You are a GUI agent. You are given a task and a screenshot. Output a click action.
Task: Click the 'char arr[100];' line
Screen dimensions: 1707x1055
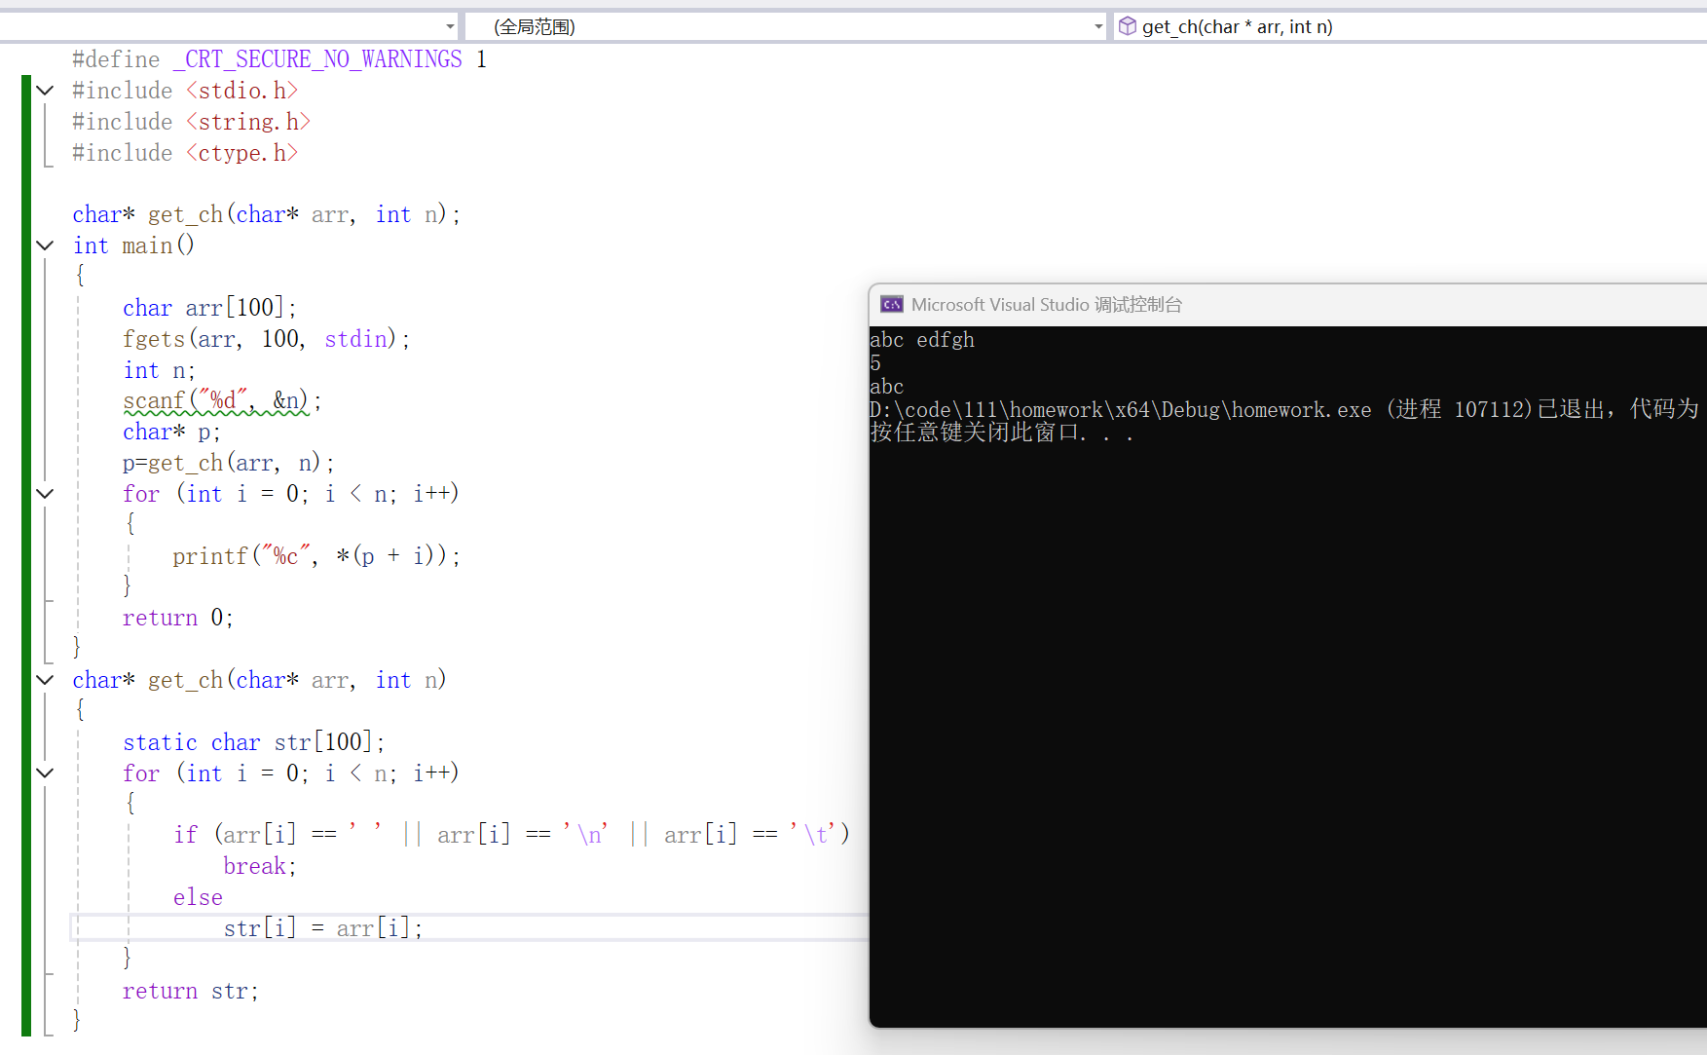pyautogui.click(x=209, y=308)
